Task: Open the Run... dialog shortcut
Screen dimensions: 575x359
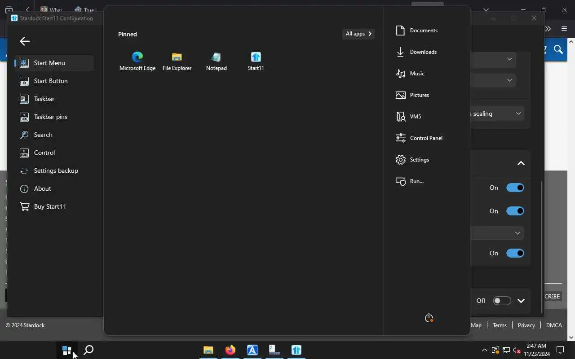Action: pyautogui.click(x=416, y=181)
